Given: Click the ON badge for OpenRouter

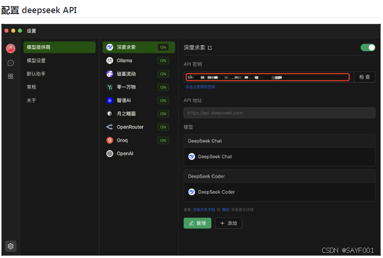Looking at the screenshot, I should 163,127.
